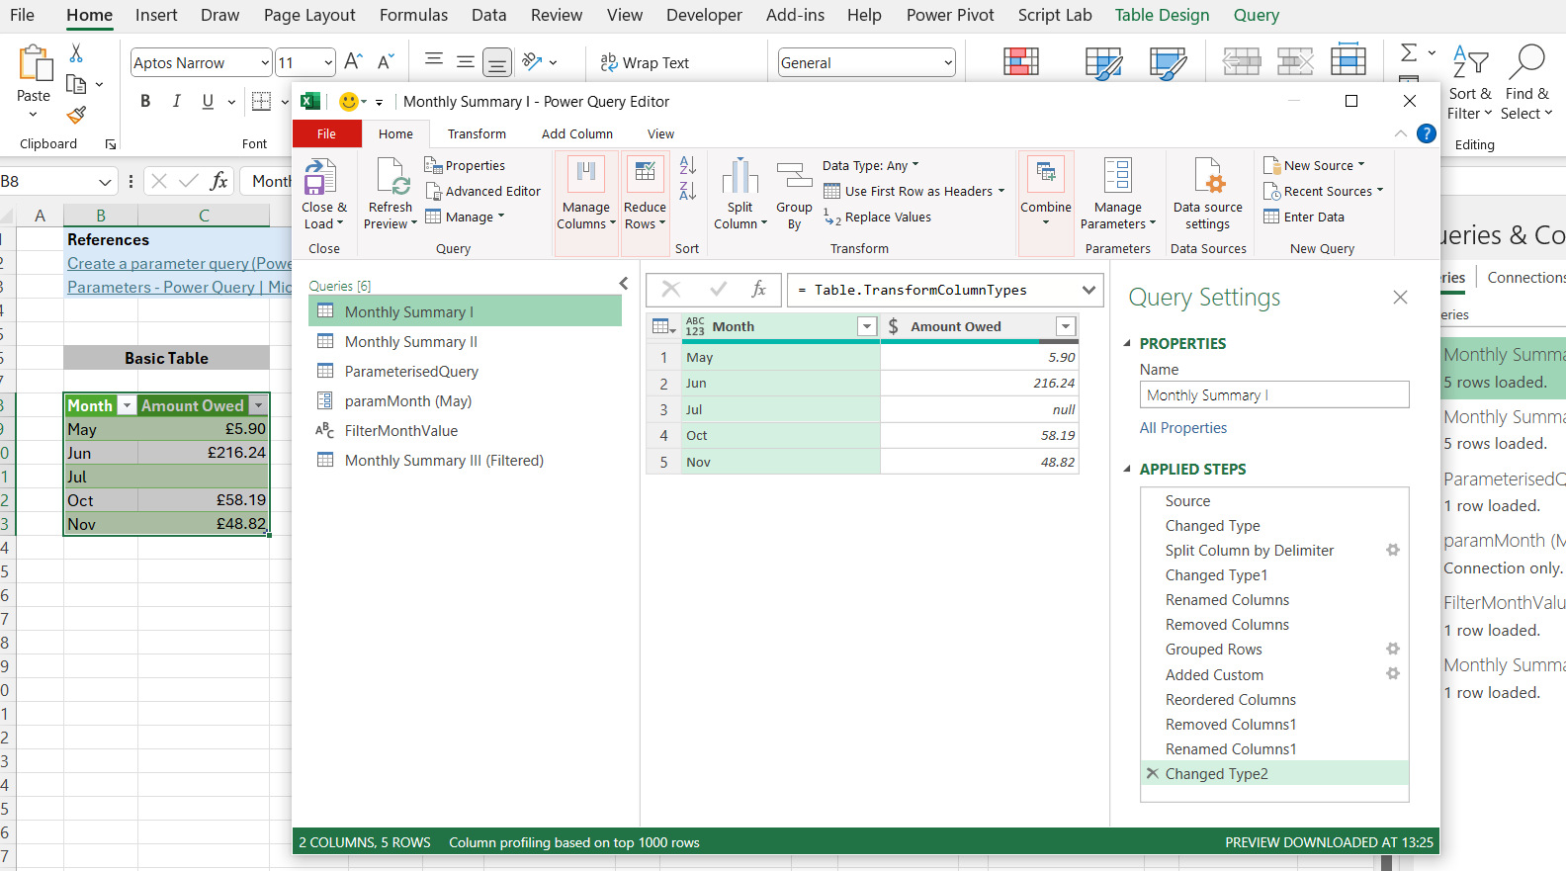The width and height of the screenshot is (1566, 871).
Task: Open Excel's Formulas ribbon tab
Action: [x=413, y=15]
